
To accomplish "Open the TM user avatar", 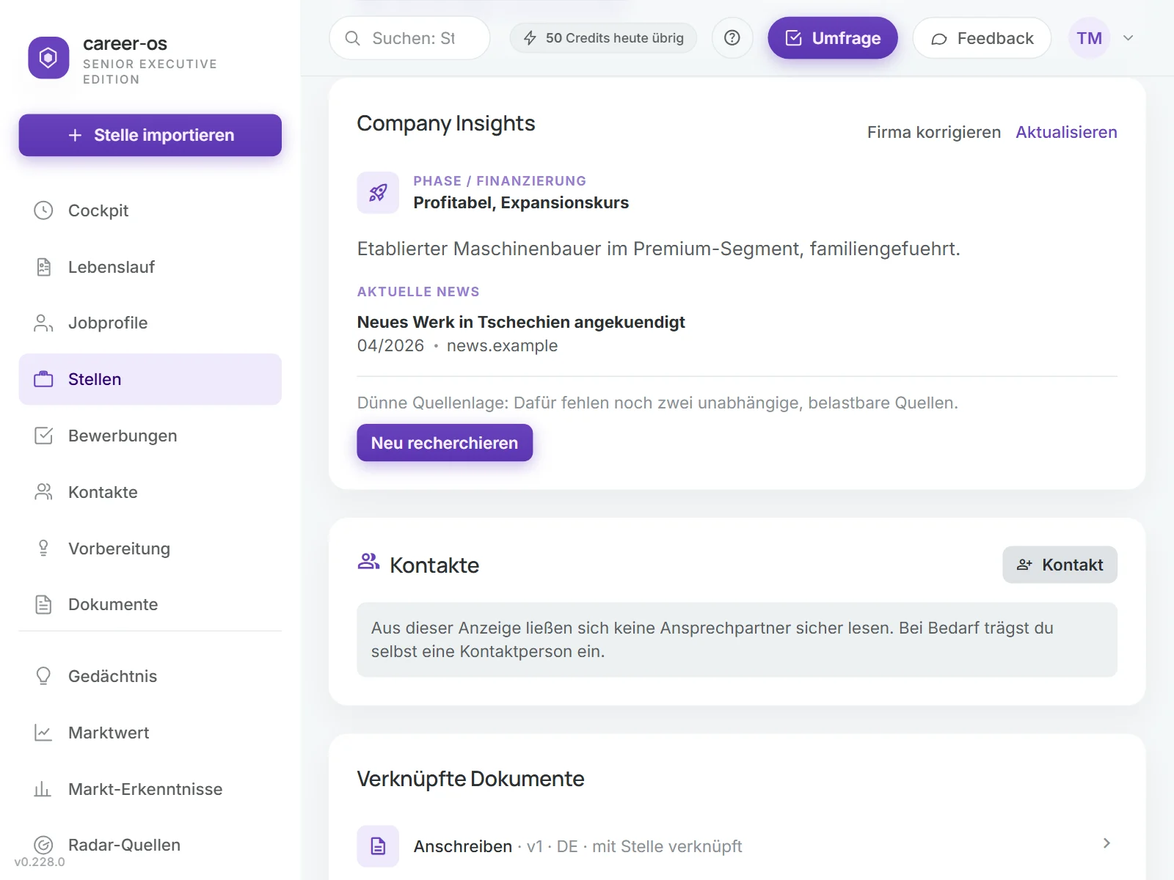I will (x=1089, y=38).
